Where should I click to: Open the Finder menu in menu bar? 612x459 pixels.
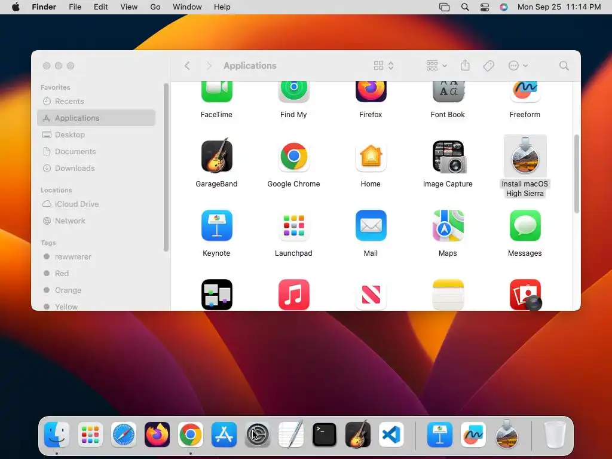click(x=44, y=7)
